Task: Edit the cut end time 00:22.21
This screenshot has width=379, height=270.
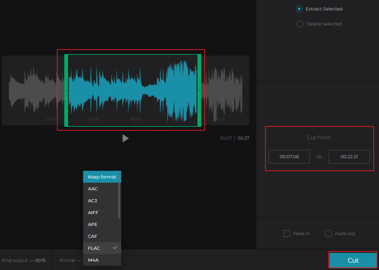Action: click(x=349, y=157)
